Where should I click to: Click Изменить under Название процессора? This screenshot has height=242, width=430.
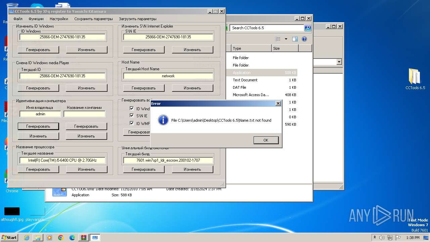(87, 169)
